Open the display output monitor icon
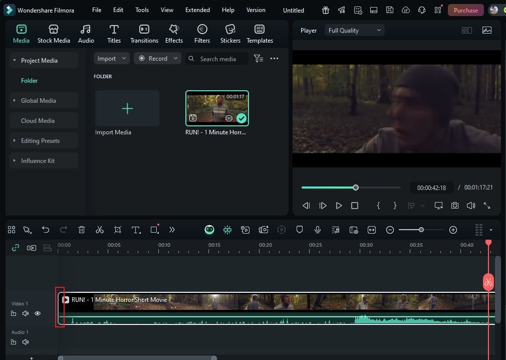Viewport: 506px width, 360px height. pos(438,206)
